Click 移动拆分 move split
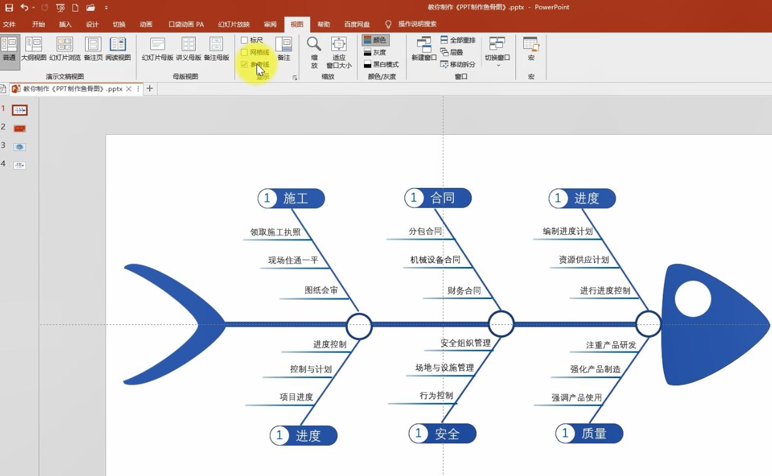 [x=458, y=64]
